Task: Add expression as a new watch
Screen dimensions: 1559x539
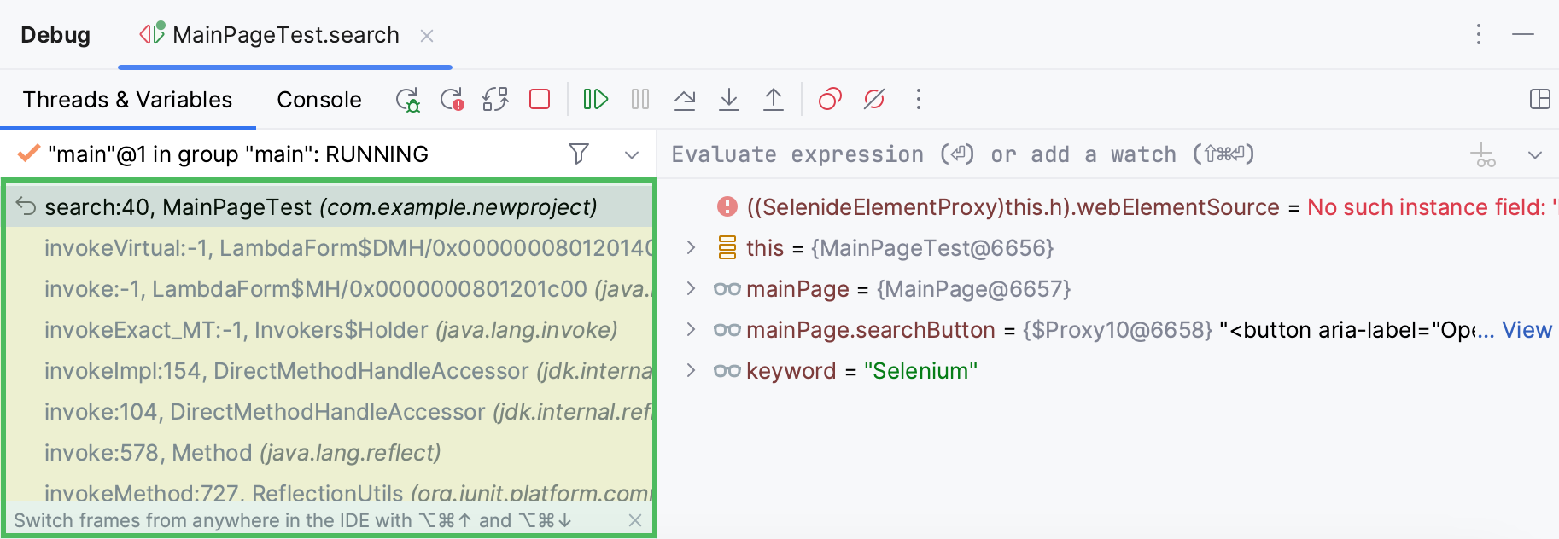Action: pos(1483,155)
